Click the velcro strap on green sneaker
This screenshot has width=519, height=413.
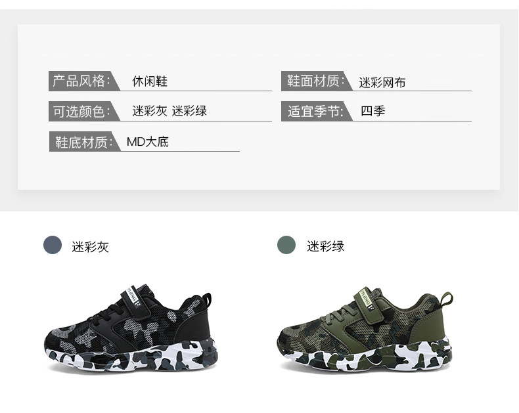367,300
